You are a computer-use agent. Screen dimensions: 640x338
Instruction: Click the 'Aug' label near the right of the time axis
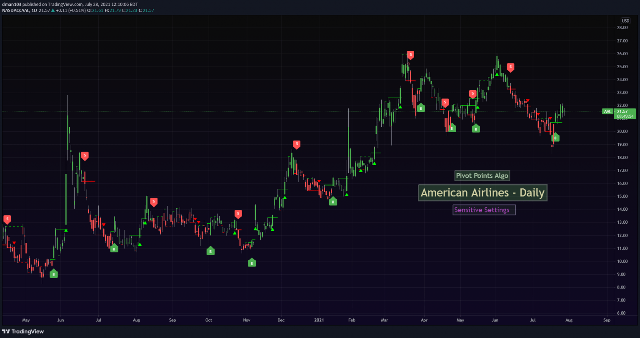click(569, 320)
